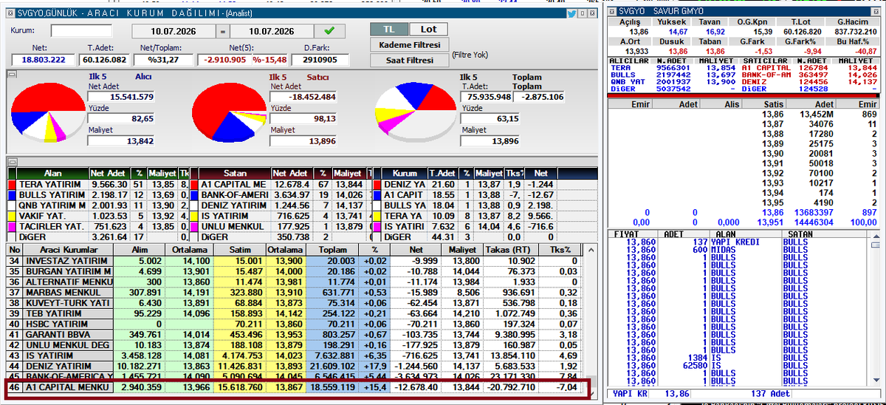Confirm date range with green checkmark
Image resolution: width=886 pixels, height=405 pixels.
pos(329,31)
